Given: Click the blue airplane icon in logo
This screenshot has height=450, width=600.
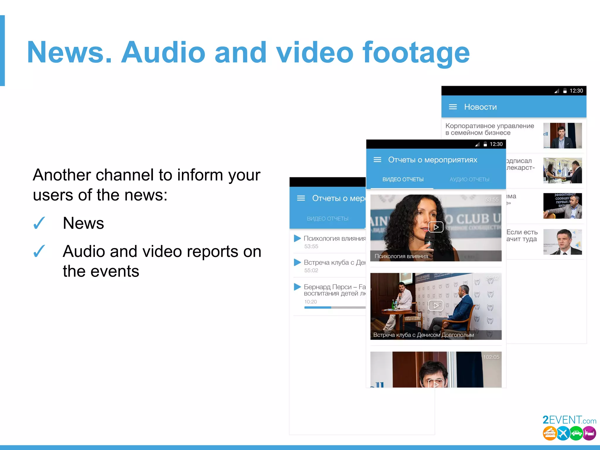Looking at the screenshot, I should point(563,433).
